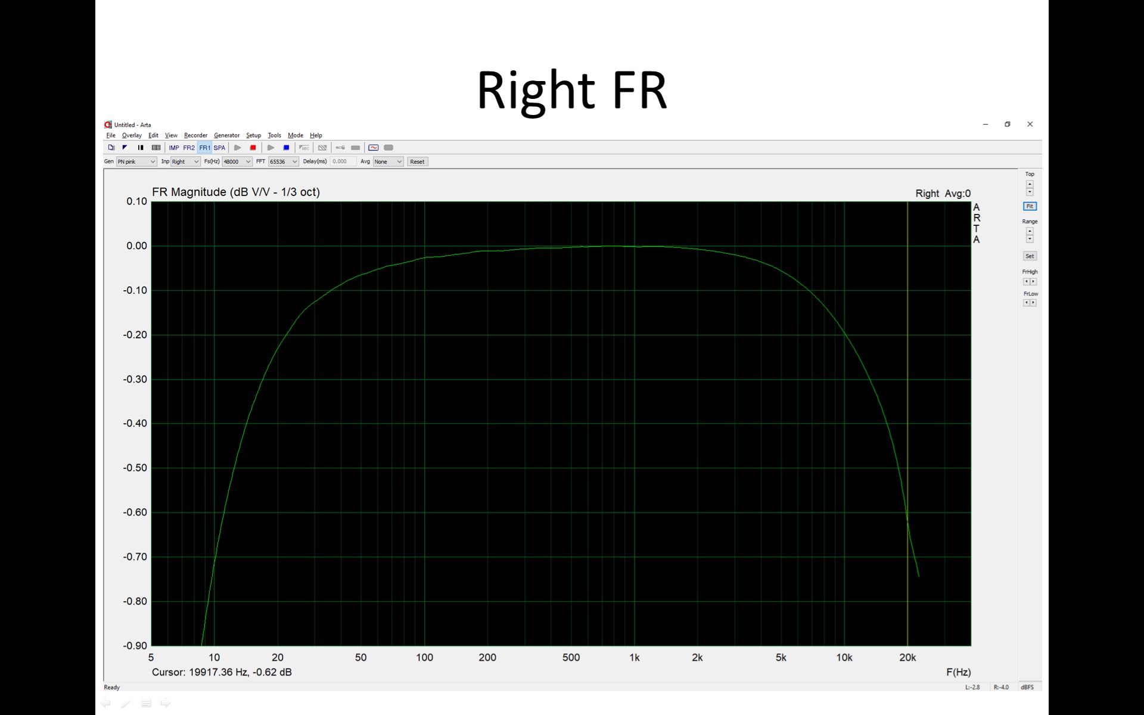The height and width of the screenshot is (715, 1144).
Task: Click the dBFS status bar entry
Action: point(1027,687)
